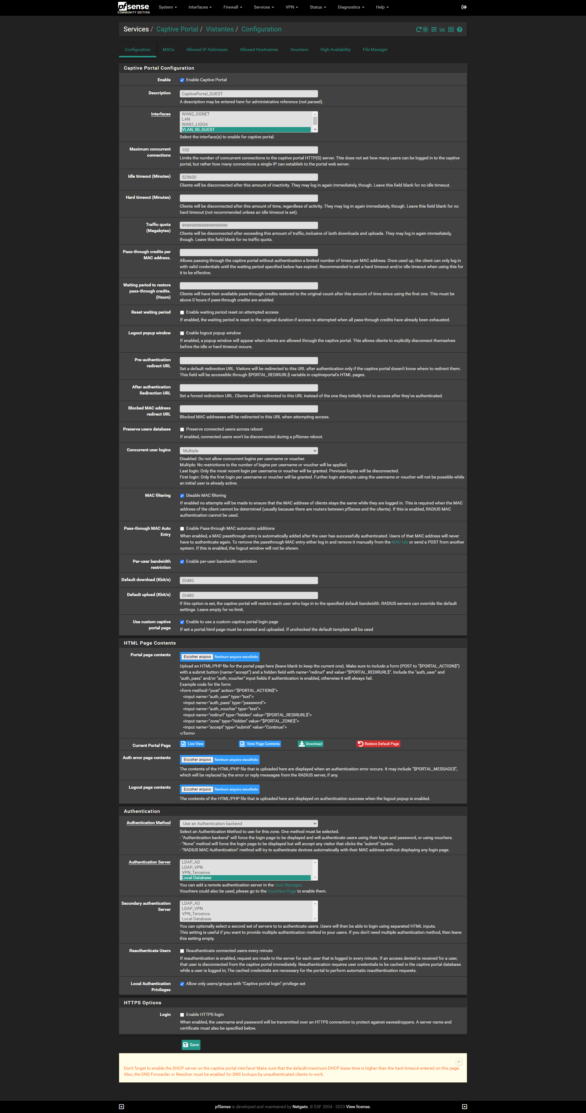Select LDAP_AD in Authentication Server list
The image size is (586, 1113).
[245, 862]
